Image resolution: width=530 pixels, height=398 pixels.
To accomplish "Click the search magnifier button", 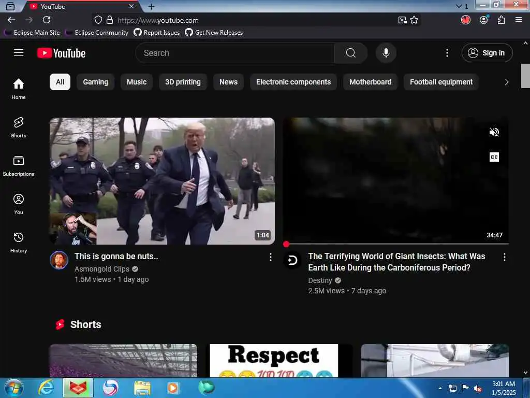I will point(350,53).
